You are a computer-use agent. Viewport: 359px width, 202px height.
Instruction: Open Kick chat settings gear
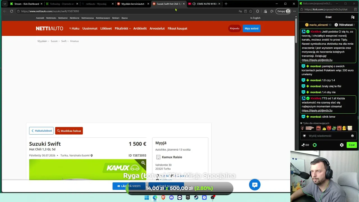(342, 145)
